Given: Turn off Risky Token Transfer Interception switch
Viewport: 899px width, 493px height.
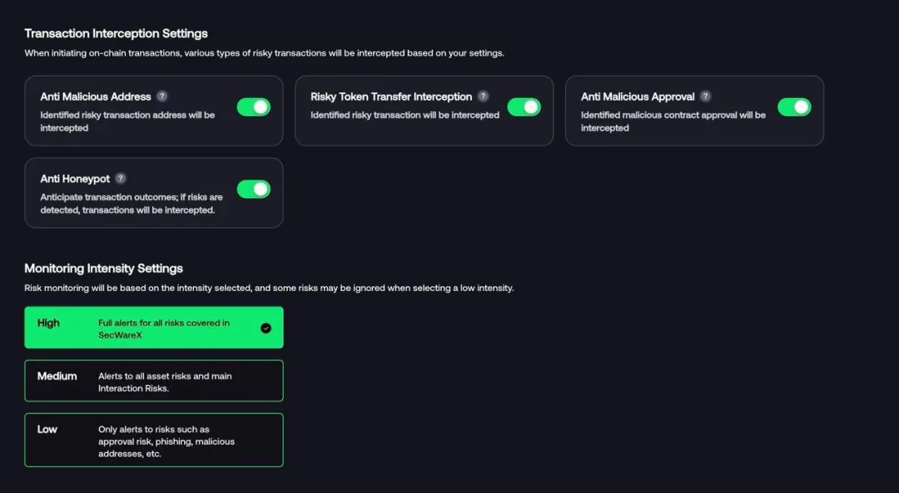Looking at the screenshot, I should pos(524,107).
